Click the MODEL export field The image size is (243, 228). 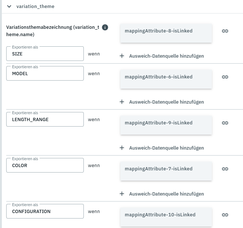(x=45, y=74)
